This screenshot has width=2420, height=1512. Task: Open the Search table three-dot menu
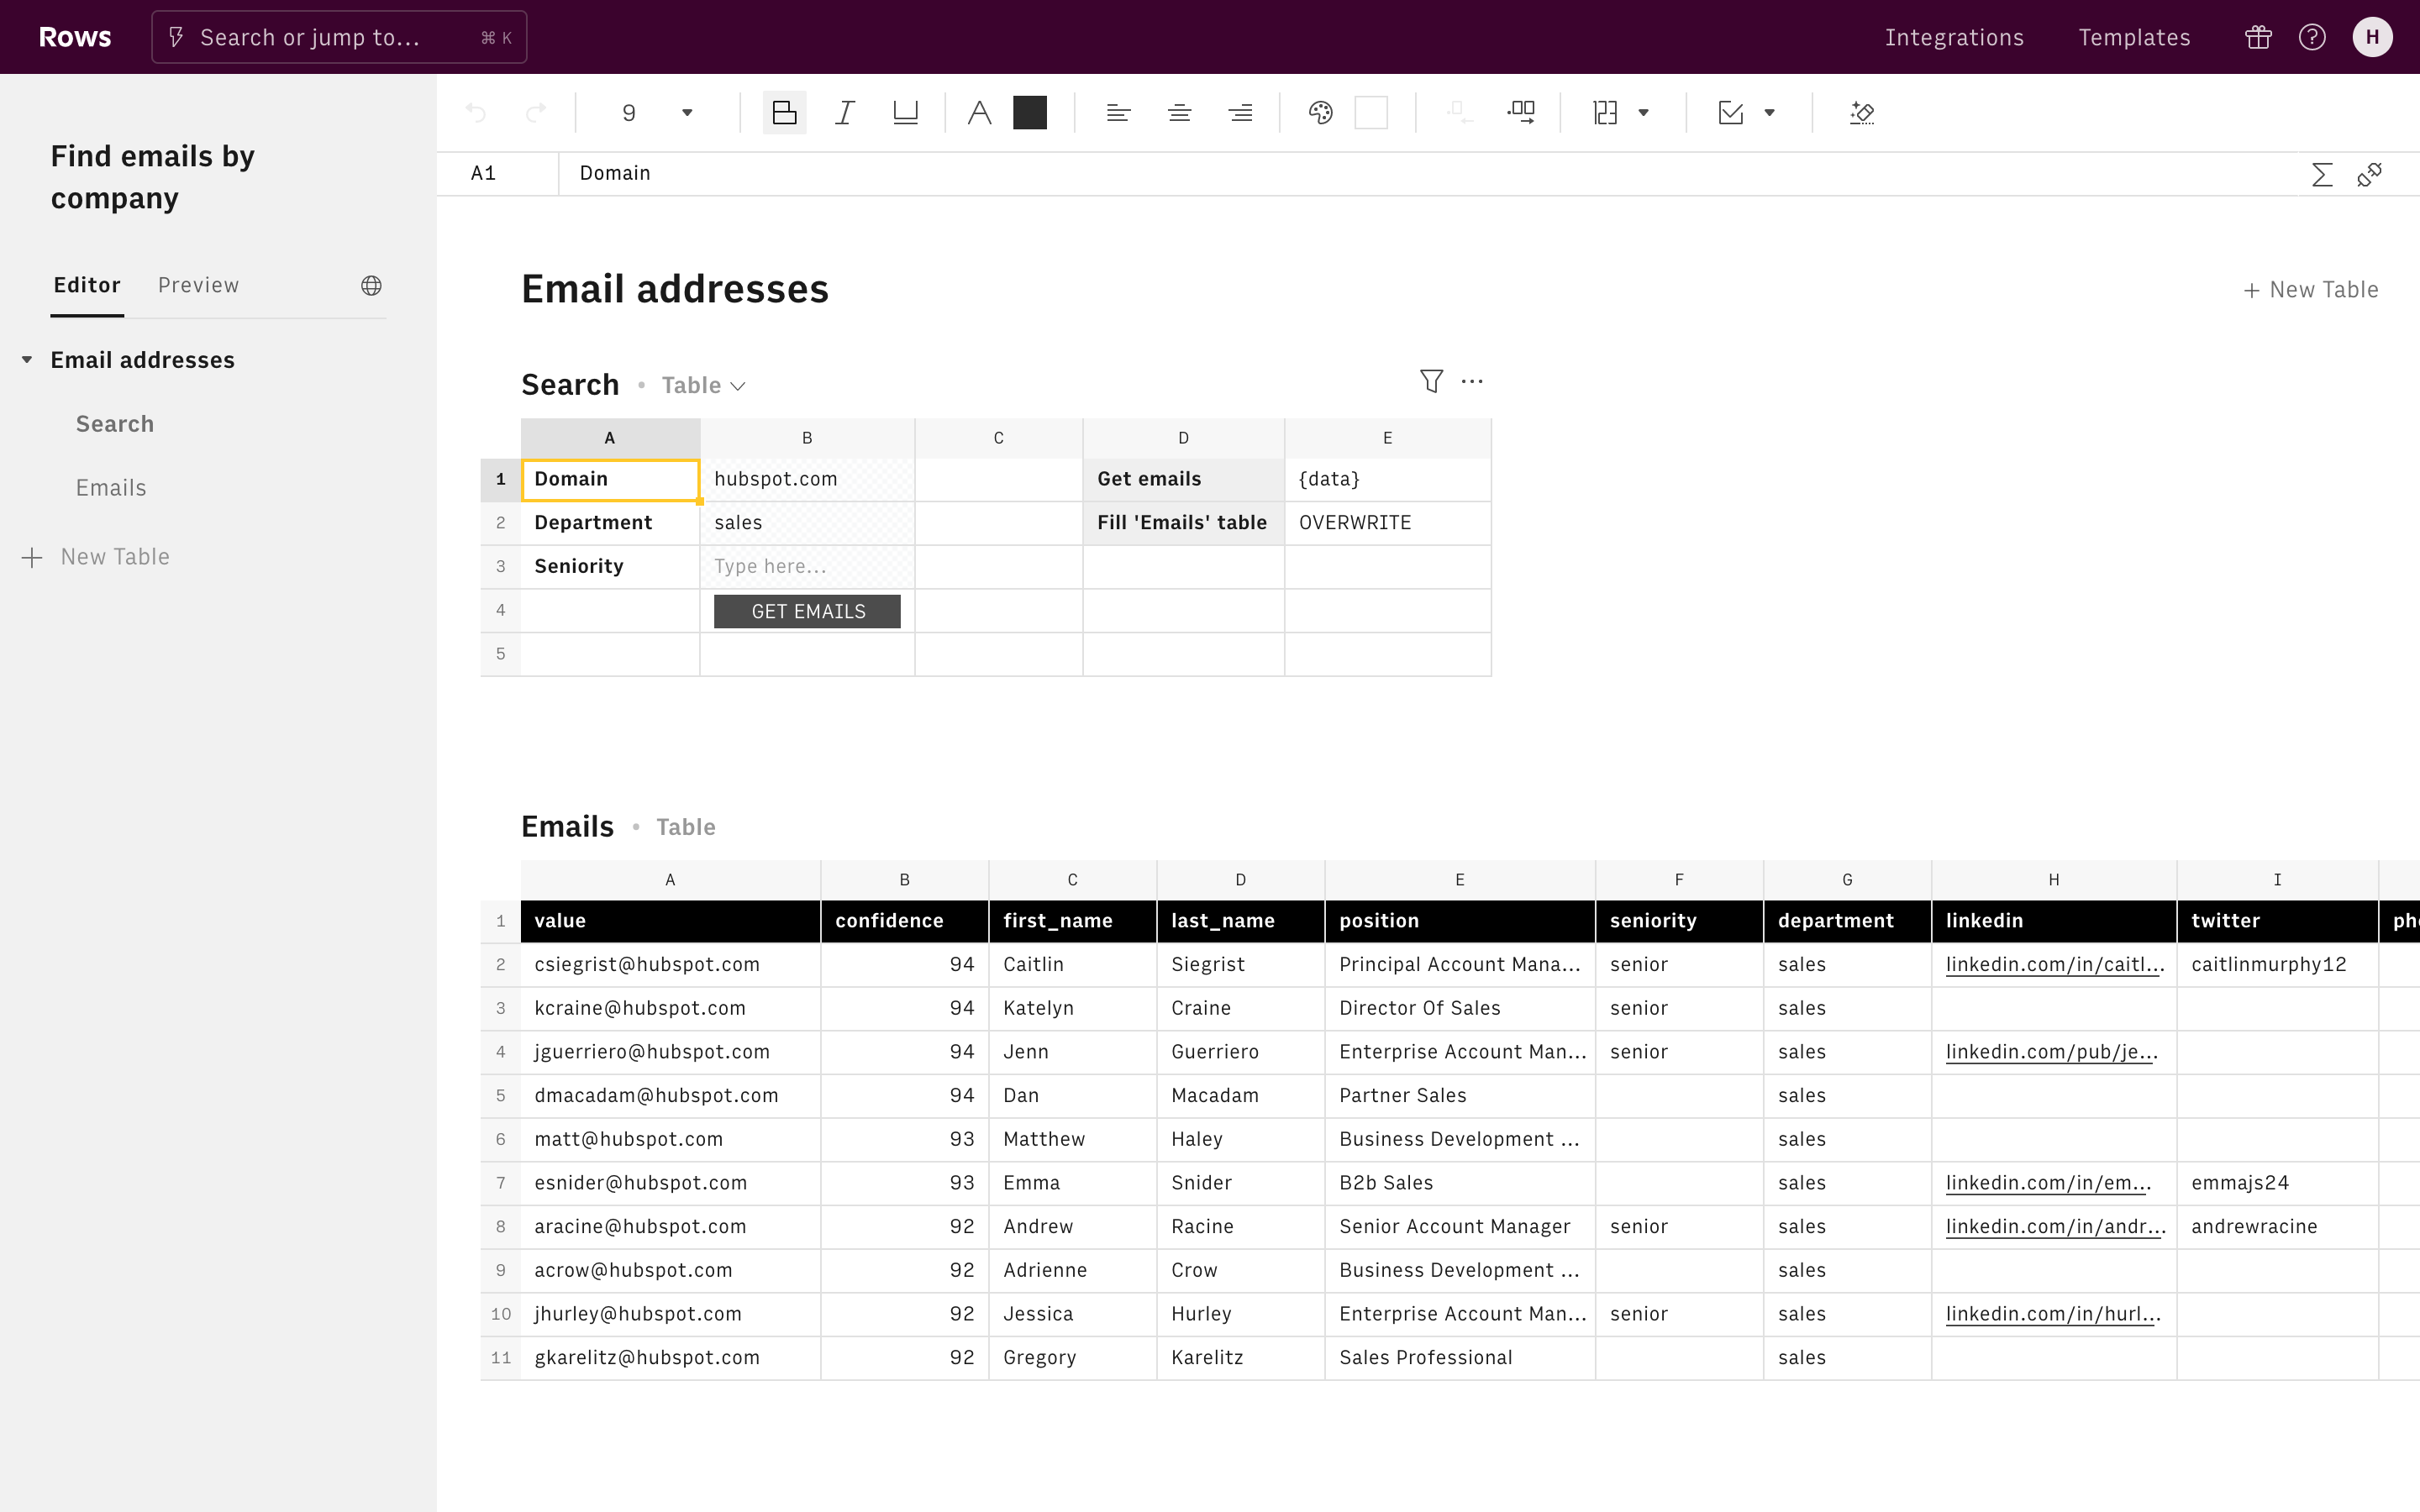[x=1472, y=381]
